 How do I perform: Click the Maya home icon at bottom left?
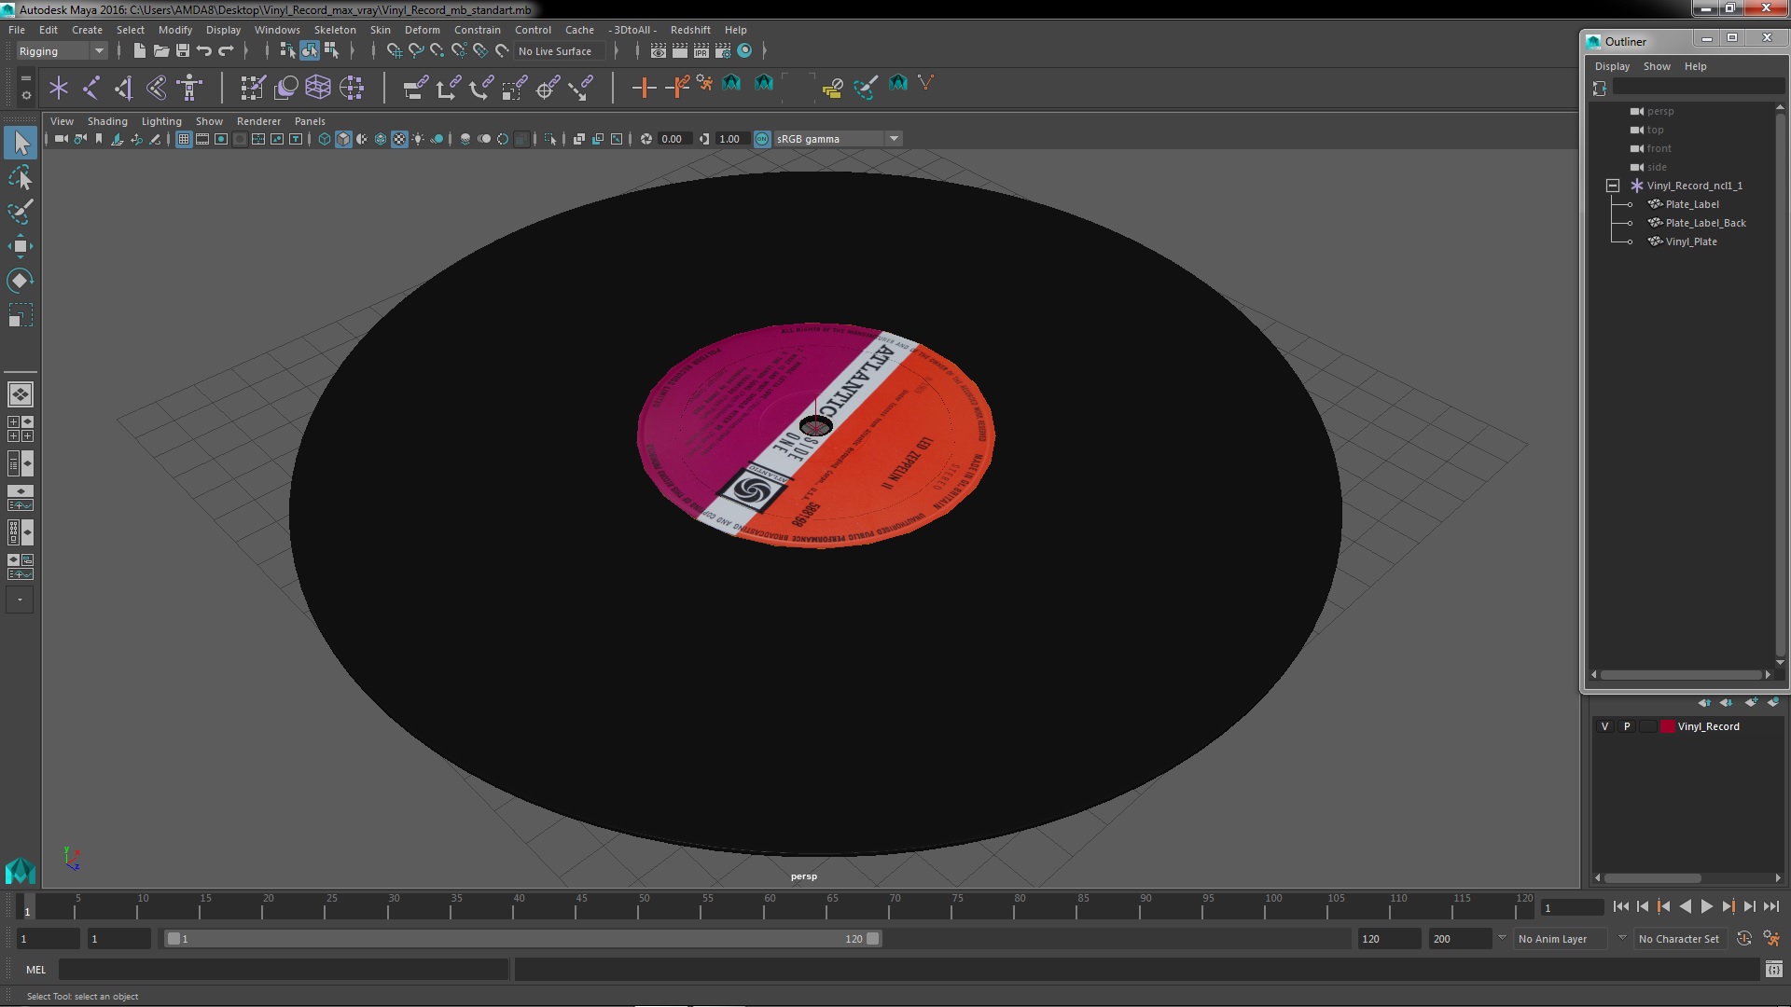click(x=20, y=870)
